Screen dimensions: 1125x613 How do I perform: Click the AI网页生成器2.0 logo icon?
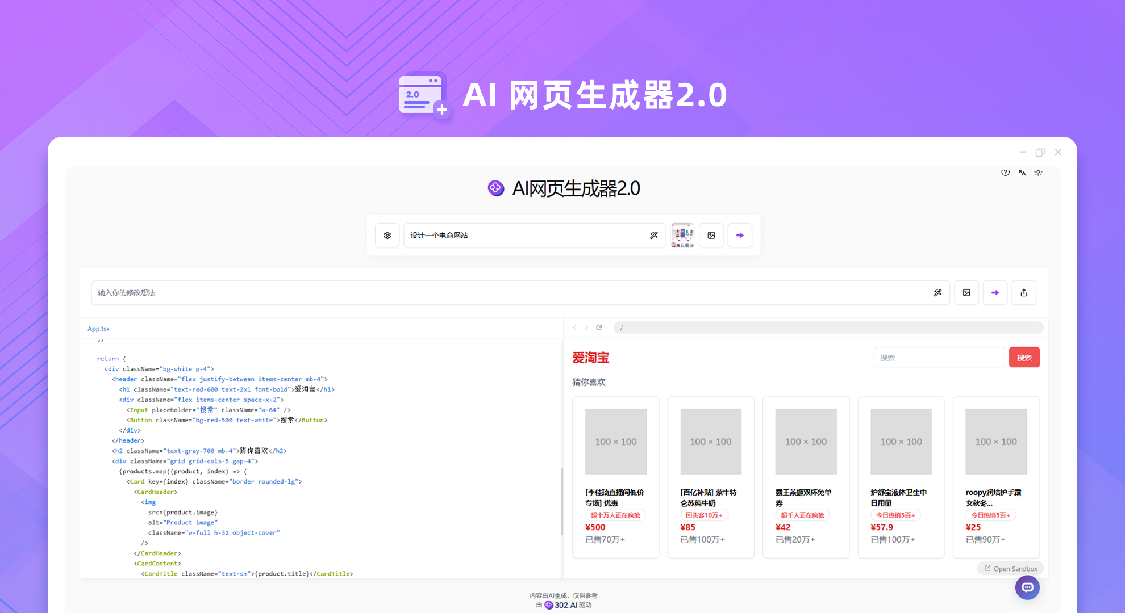[x=496, y=188]
